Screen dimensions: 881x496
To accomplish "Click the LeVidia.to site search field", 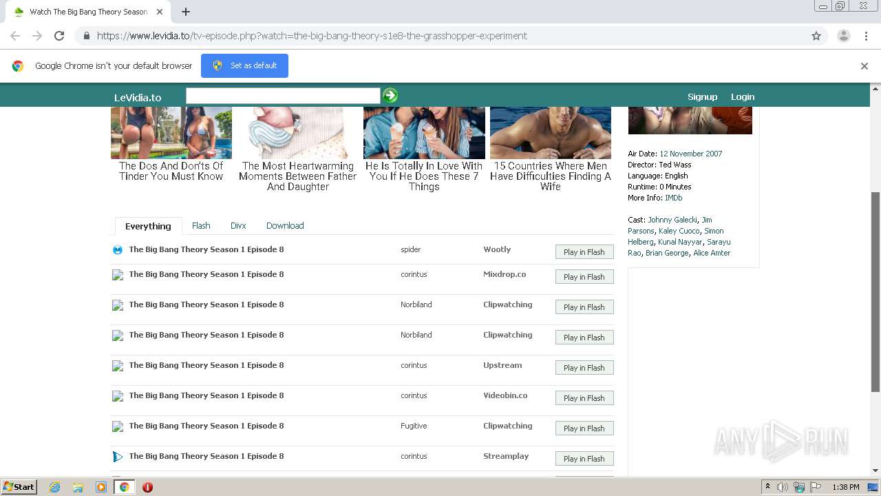I will [x=283, y=96].
